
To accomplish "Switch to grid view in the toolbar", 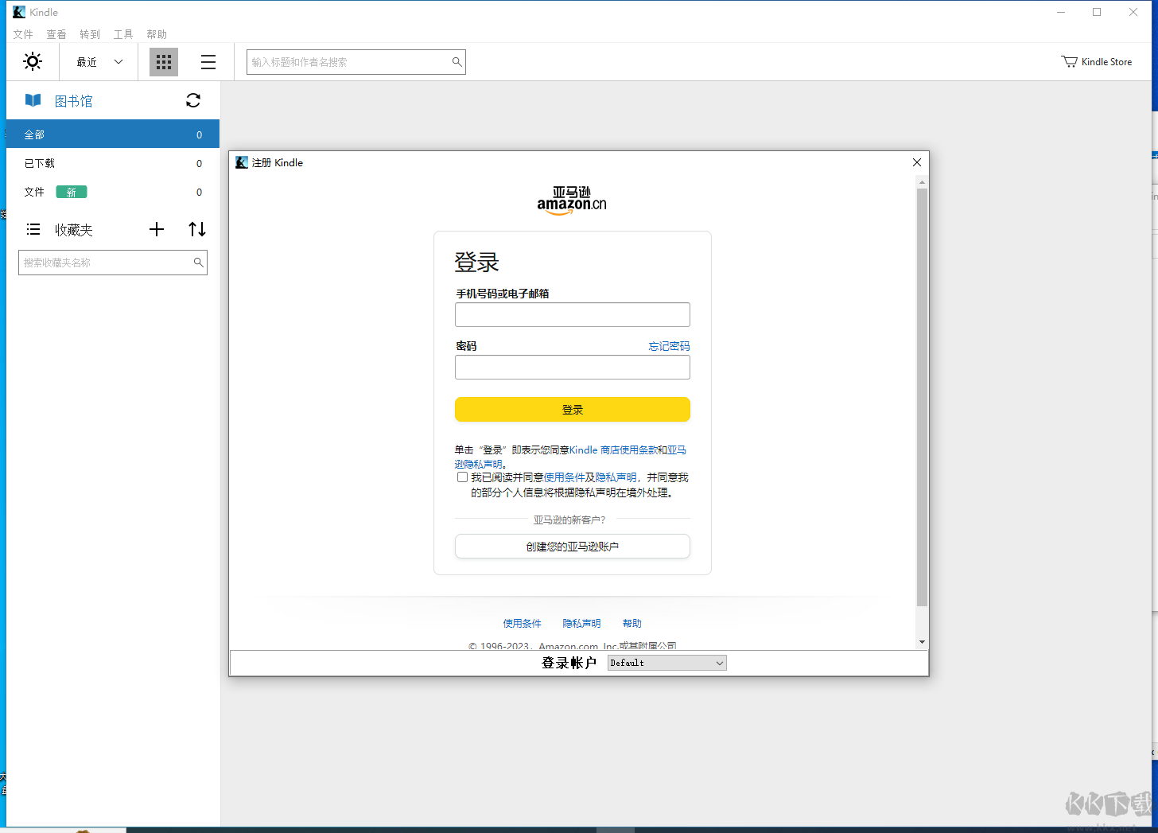I will coord(163,61).
